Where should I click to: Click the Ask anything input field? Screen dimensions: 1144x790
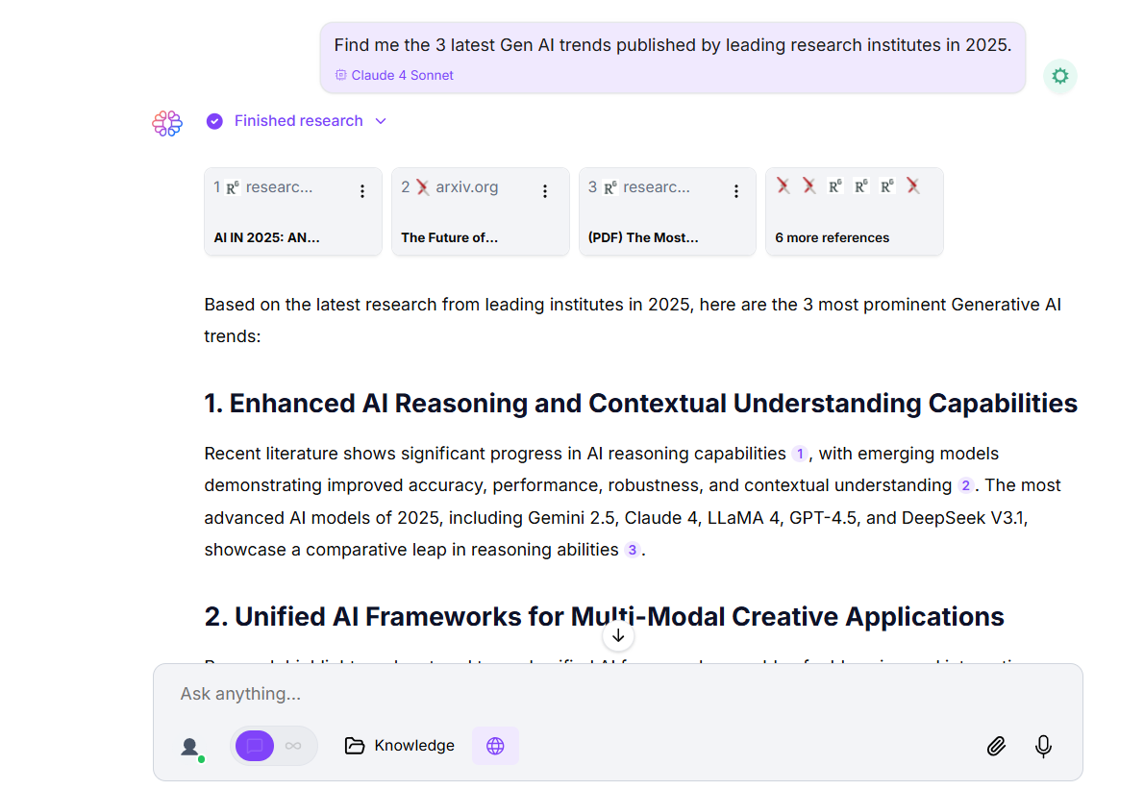point(577,694)
